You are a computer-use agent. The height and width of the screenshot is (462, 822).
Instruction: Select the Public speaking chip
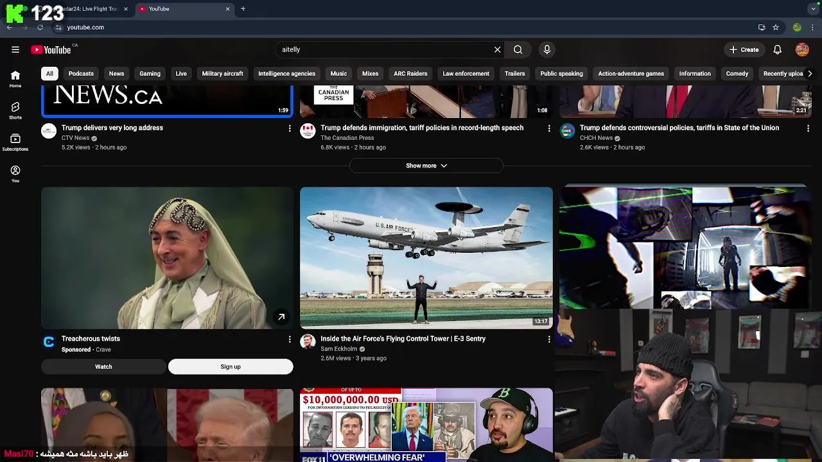[x=561, y=74]
